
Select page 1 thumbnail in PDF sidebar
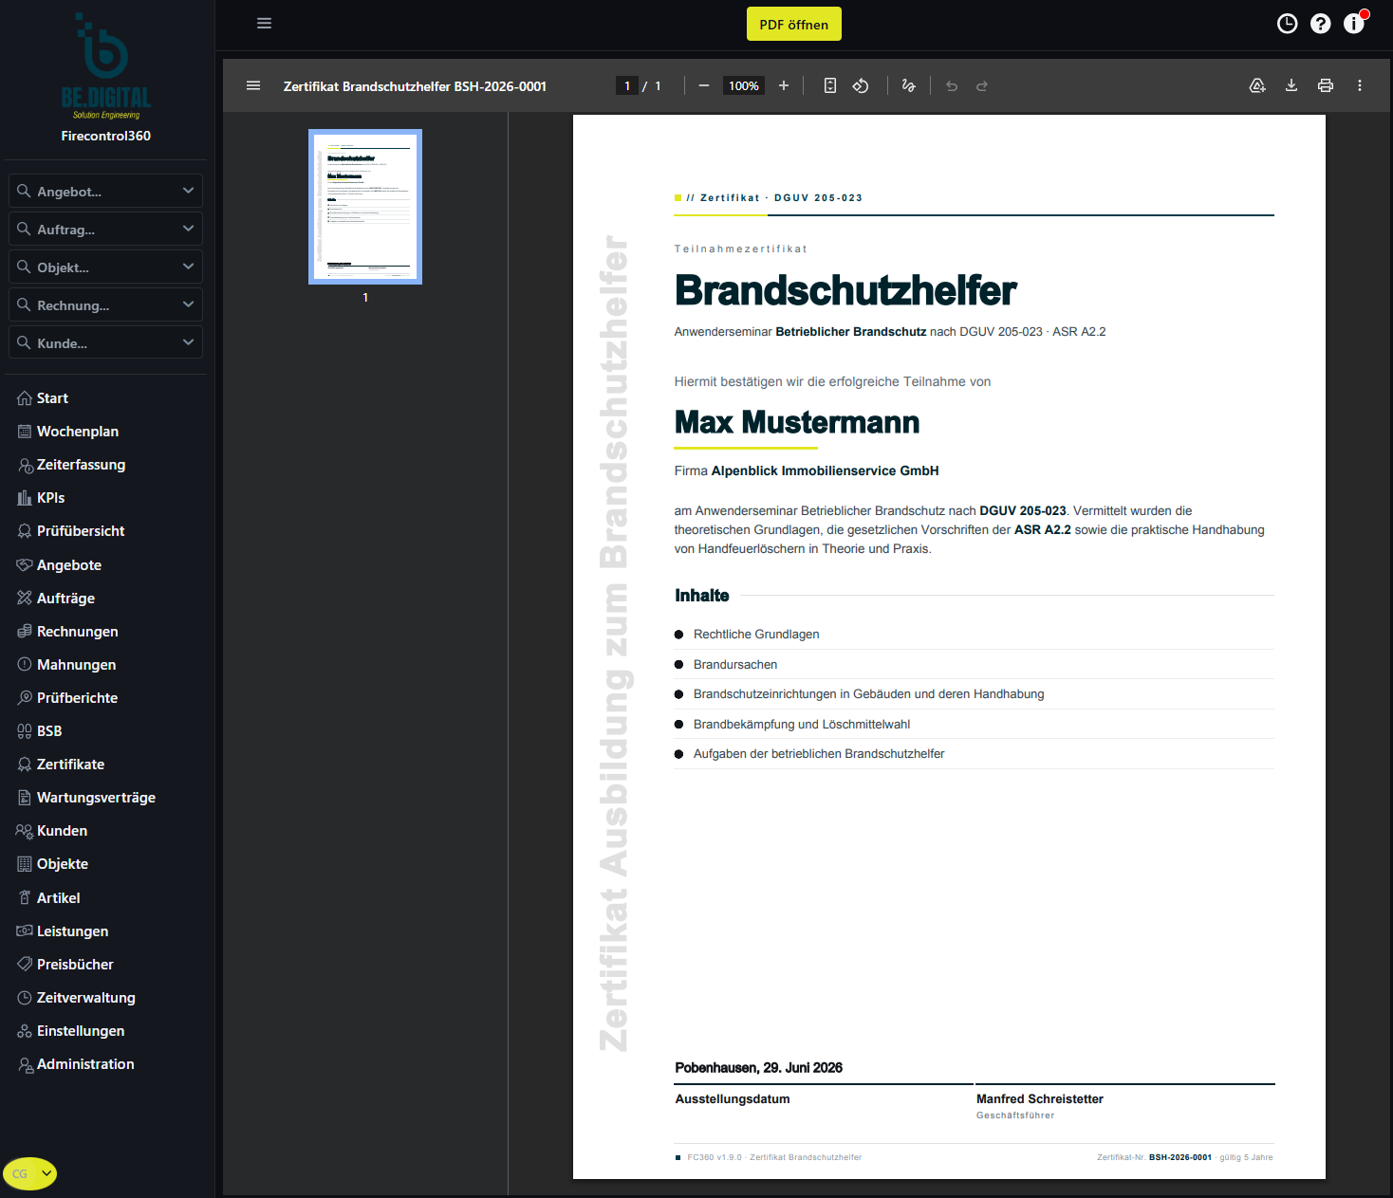tap(365, 207)
